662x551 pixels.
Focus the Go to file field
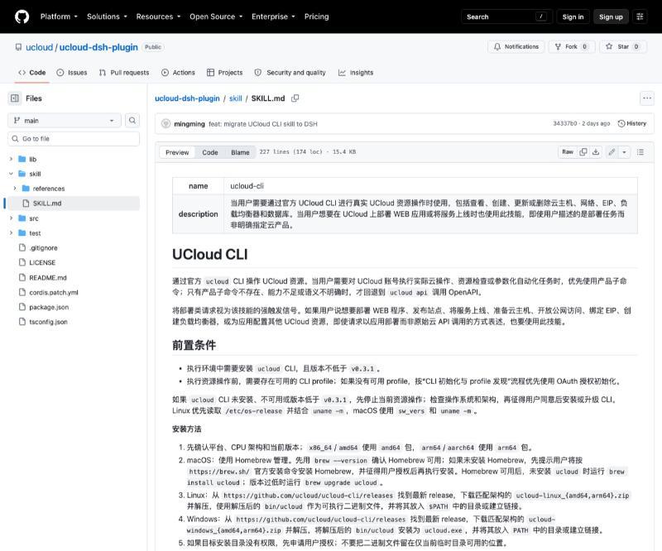[74, 138]
